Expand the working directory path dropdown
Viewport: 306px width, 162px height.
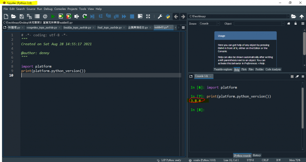288,16
